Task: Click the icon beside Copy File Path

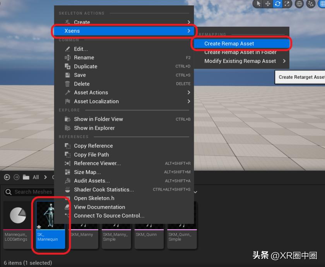Action: 67,155
